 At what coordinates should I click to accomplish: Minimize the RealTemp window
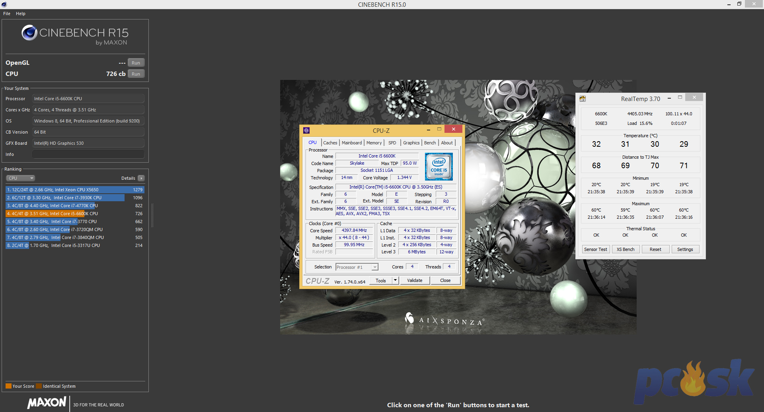point(669,98)
